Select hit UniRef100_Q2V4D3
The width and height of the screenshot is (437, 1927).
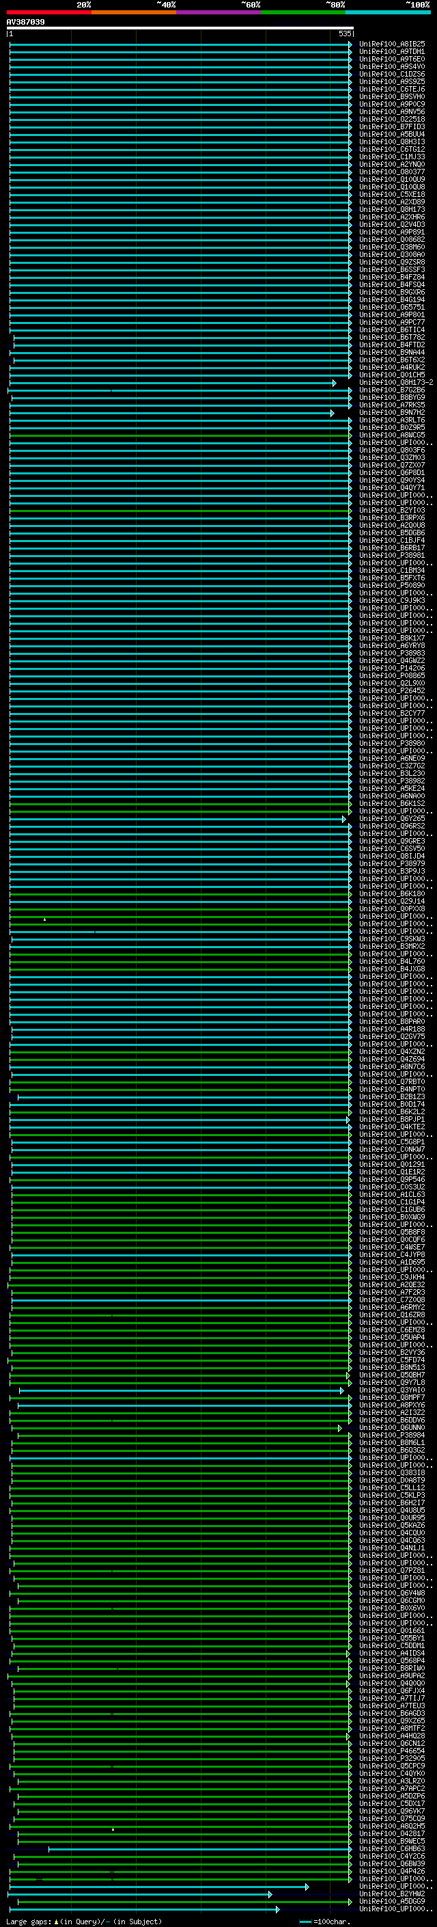click(391, 224)
